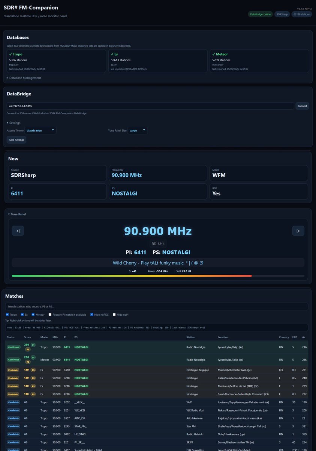This screenshot has width=316, height=451.
Task: Toggle the Es filter checkbox
Action: point(22,315)
